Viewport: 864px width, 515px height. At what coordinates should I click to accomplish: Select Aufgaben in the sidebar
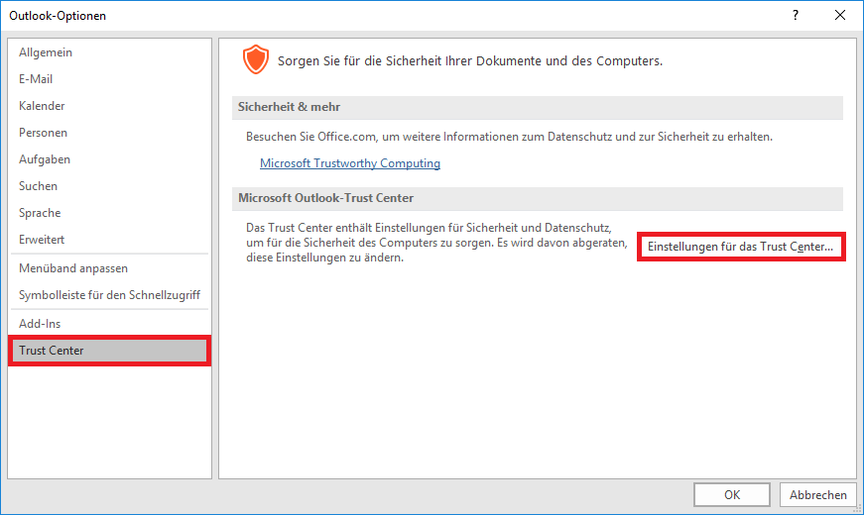[x=45, y=159]
